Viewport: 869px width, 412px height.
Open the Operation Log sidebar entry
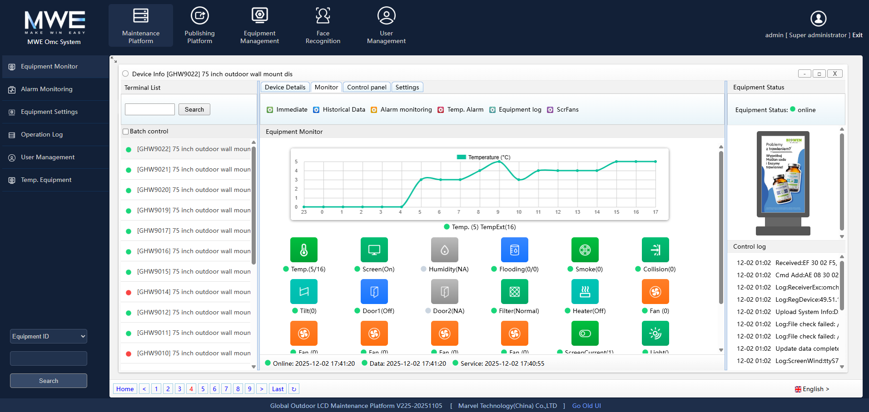(42, 134)
